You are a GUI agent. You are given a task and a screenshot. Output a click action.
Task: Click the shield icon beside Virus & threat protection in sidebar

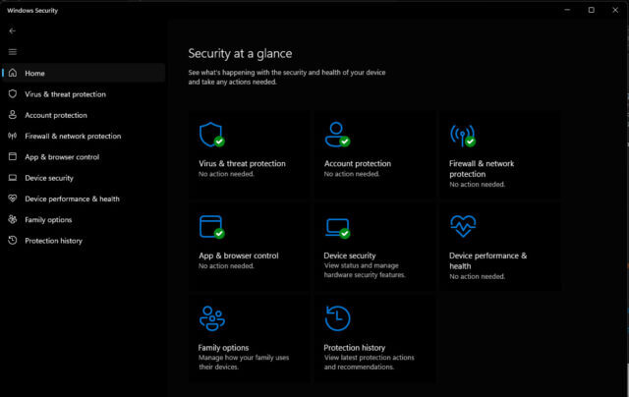point(13,93)
